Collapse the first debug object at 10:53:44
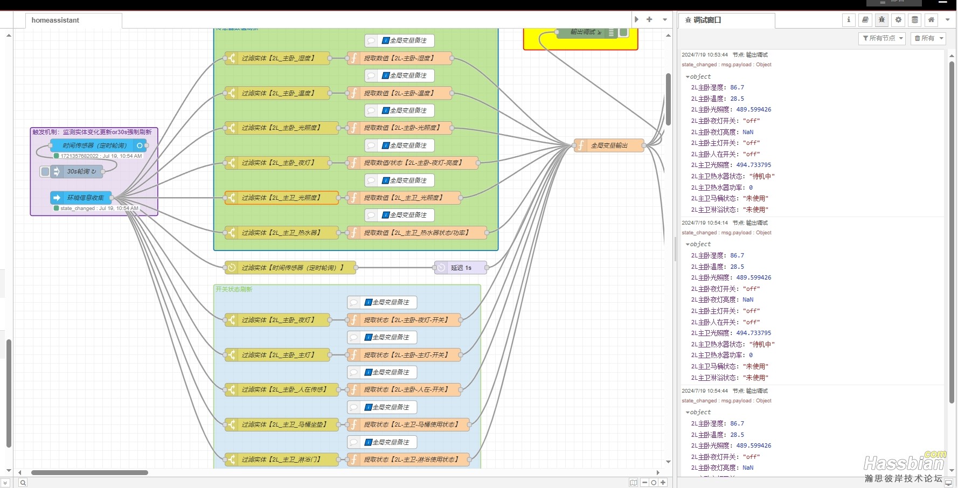This screenshot has width=958, height=488. 688,77
